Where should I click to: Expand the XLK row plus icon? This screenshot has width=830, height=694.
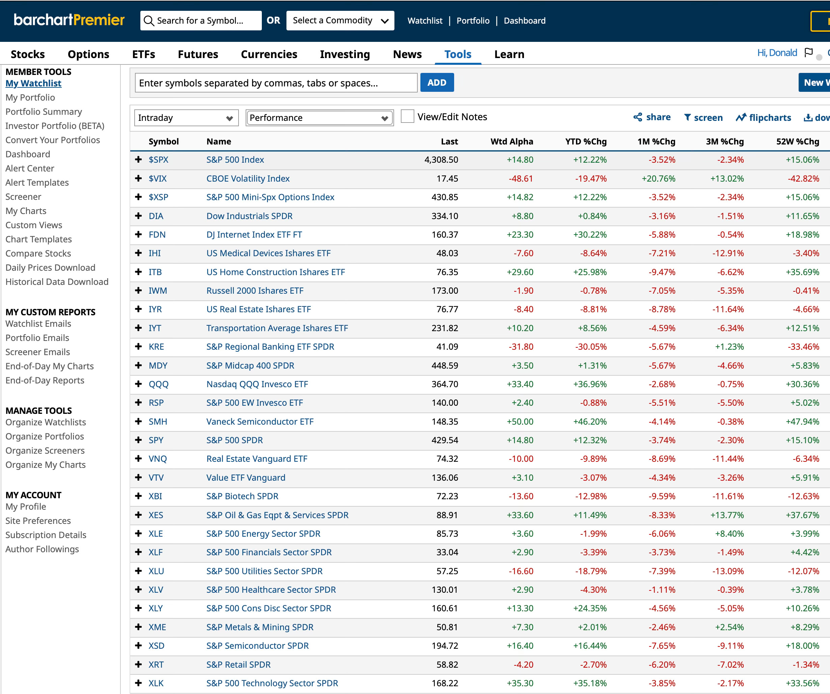(138, 683)
